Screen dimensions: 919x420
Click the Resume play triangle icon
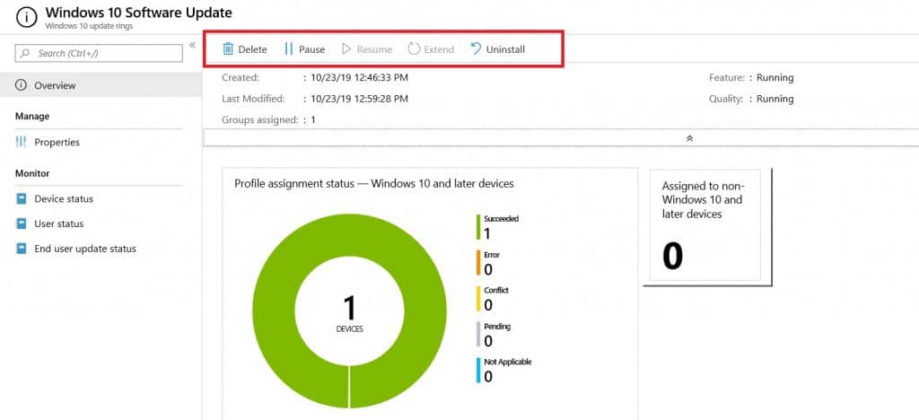[346, 49]
